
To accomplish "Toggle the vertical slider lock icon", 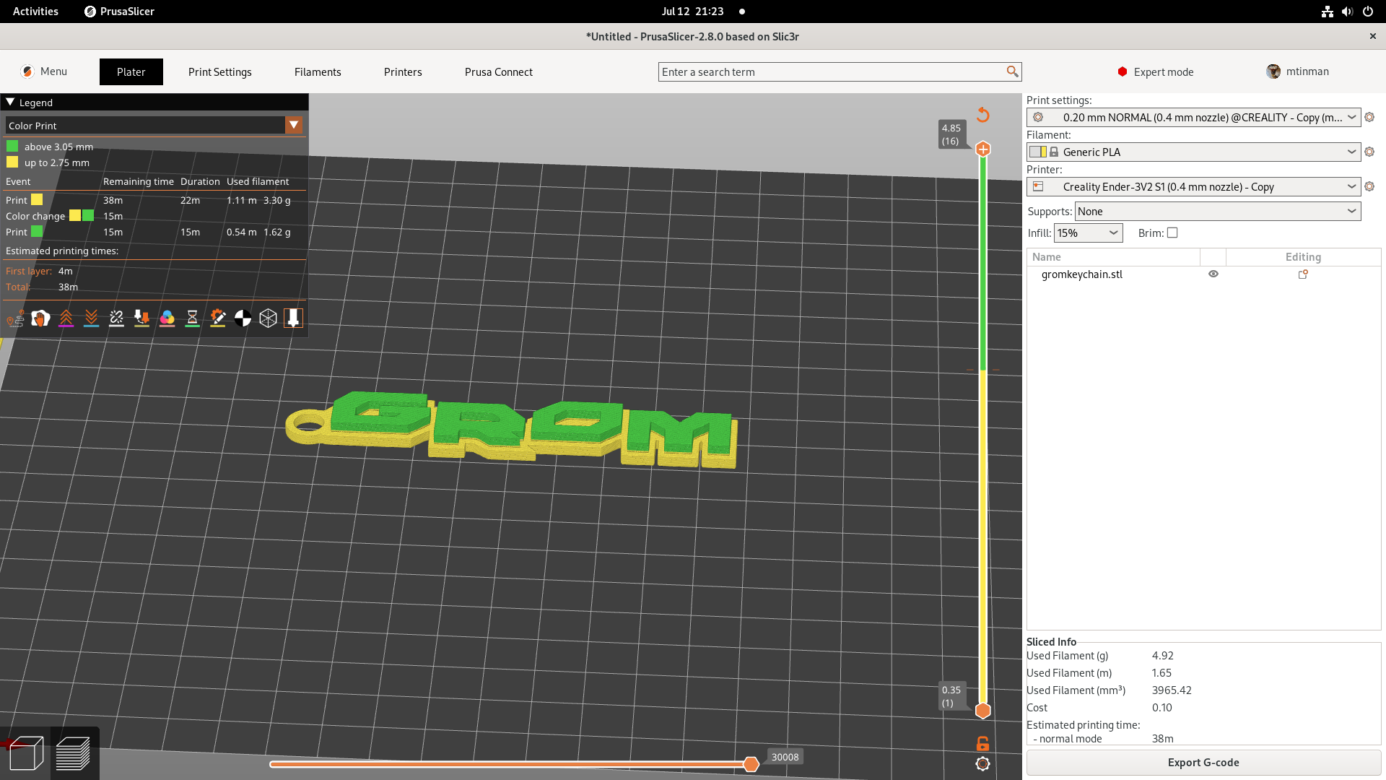I will pos(982,743).
